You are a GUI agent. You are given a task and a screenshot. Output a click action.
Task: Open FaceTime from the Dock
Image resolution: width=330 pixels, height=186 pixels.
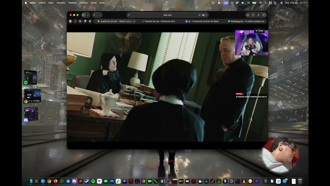[150, 181]
